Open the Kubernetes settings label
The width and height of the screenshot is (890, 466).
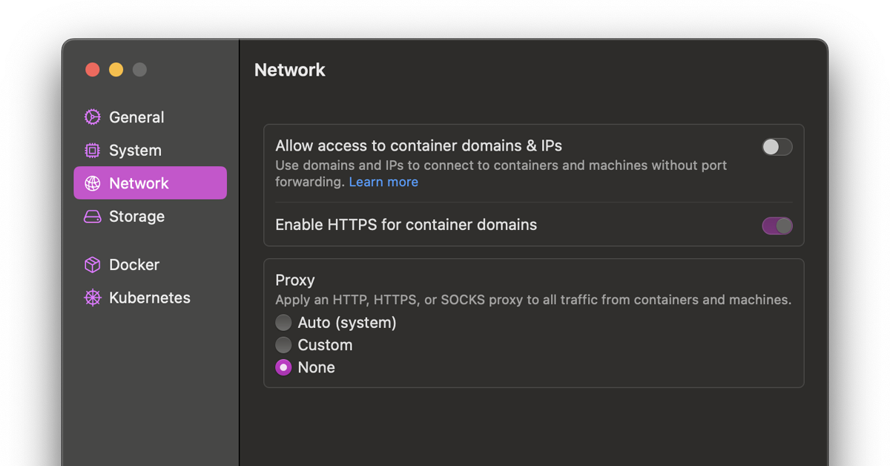[150, 298]
